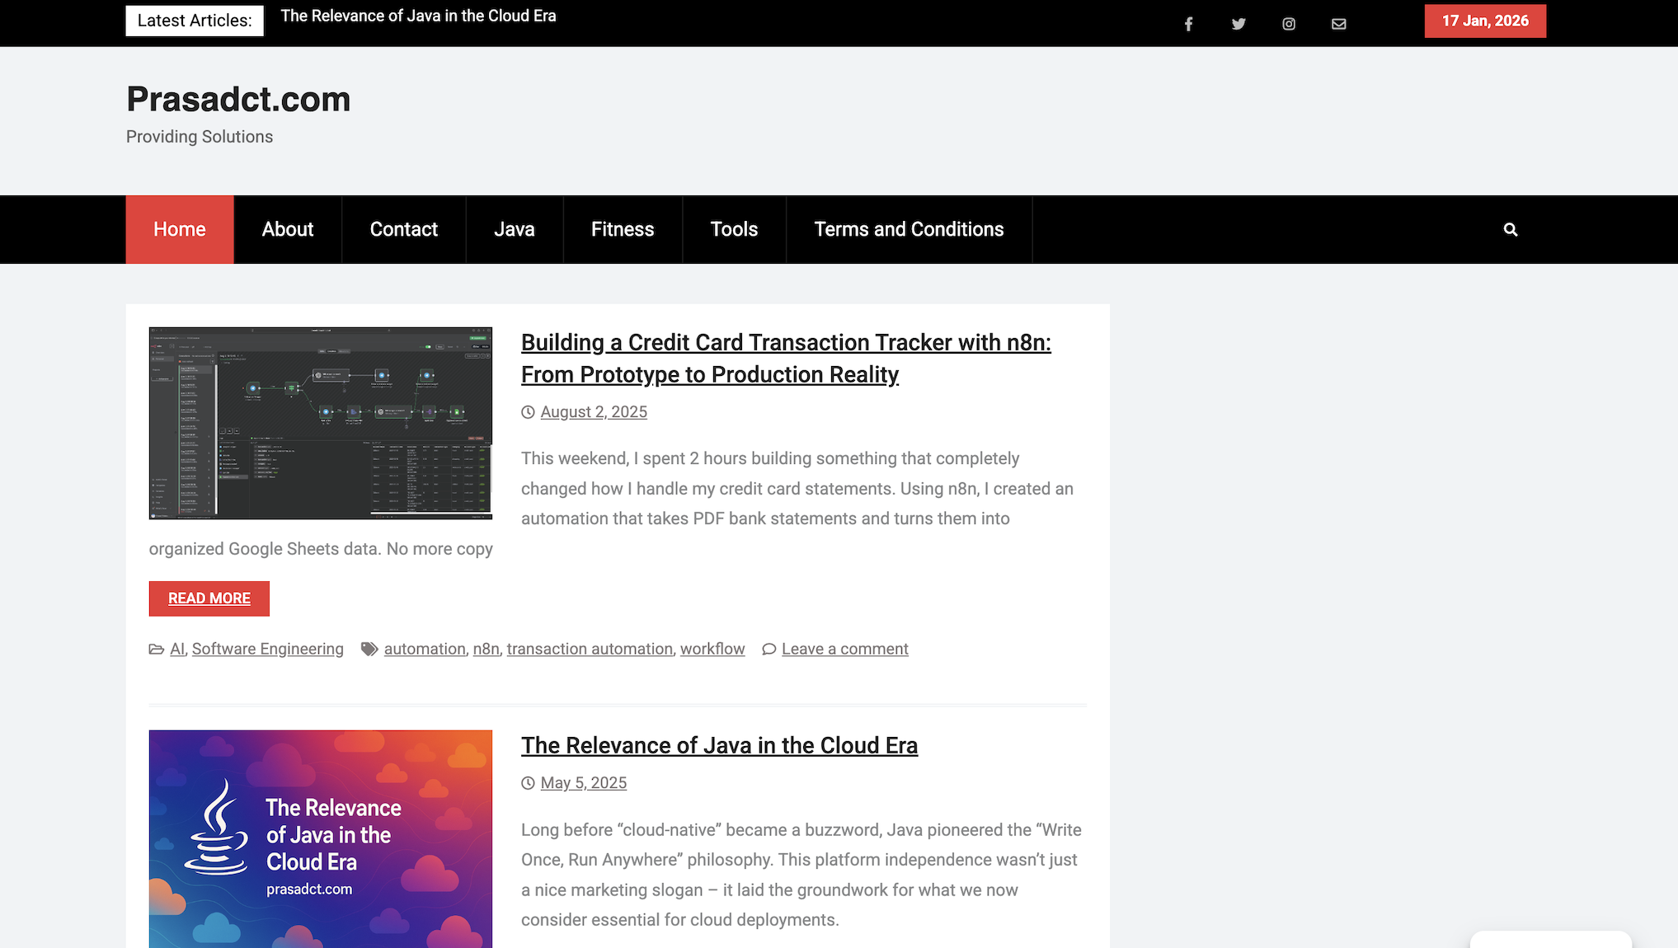Open the Twitter profile icon
1678x948 pixels.
pos(1239,23)
